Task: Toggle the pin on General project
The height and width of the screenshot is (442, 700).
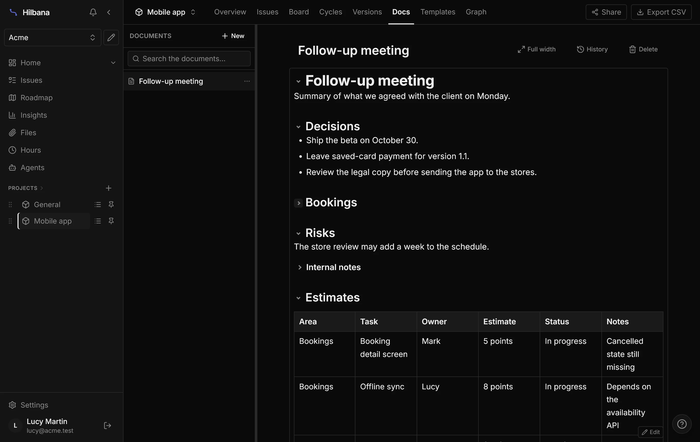Action: coord(111,205)
